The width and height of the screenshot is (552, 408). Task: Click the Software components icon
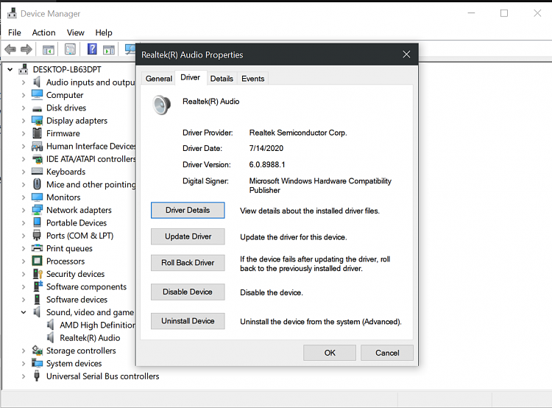(38, 286)
